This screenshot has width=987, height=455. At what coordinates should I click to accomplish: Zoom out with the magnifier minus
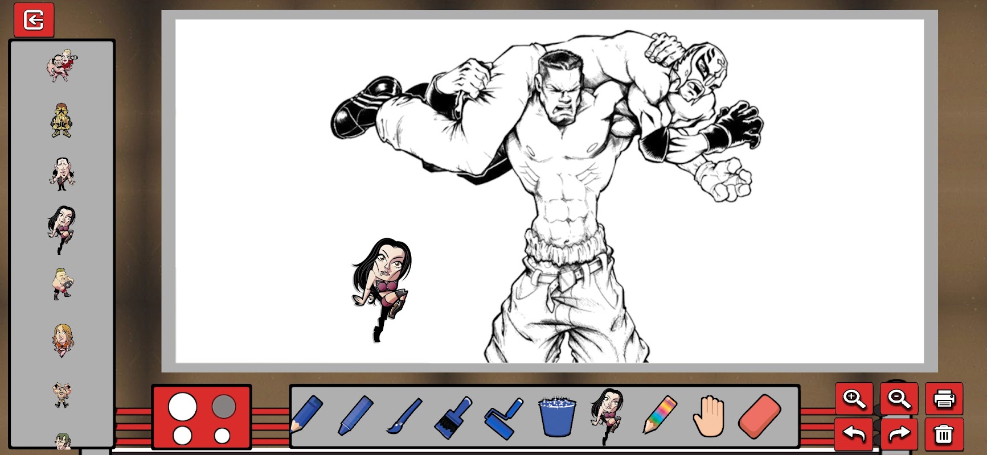click(x=899, y=399)
